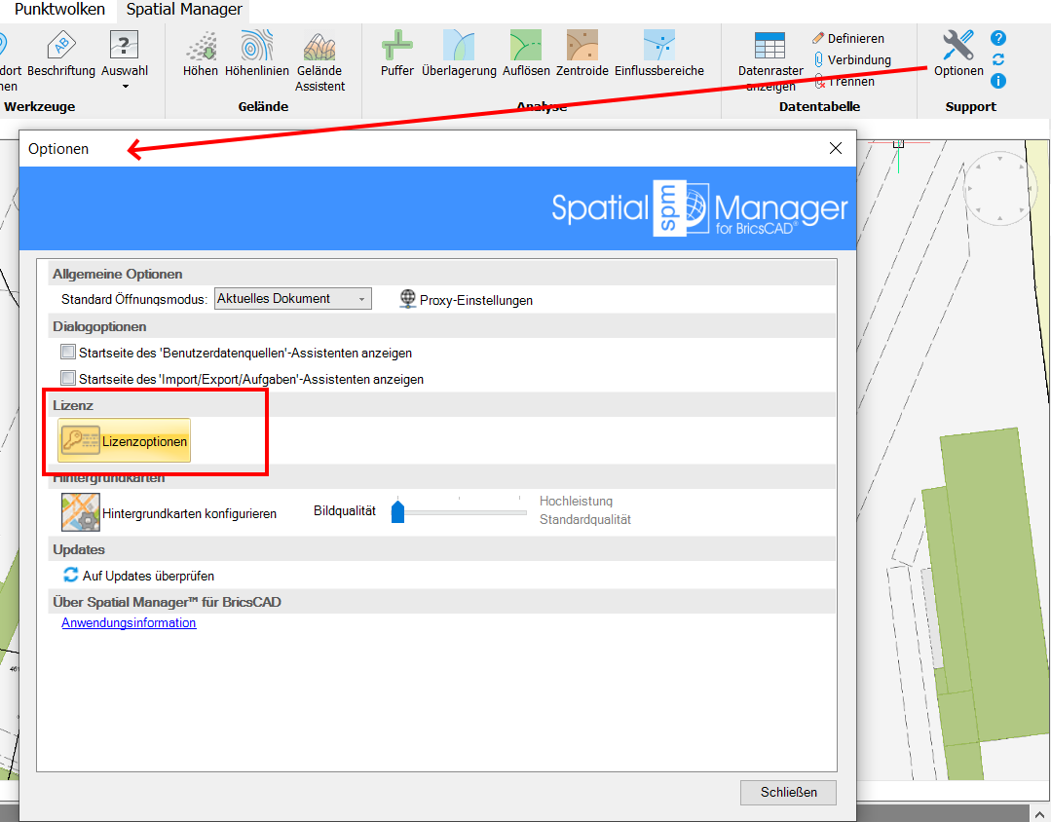Select the Spatial Manager ribbon tab
The height and width of the screenshot is (822, 1051).
184,10
